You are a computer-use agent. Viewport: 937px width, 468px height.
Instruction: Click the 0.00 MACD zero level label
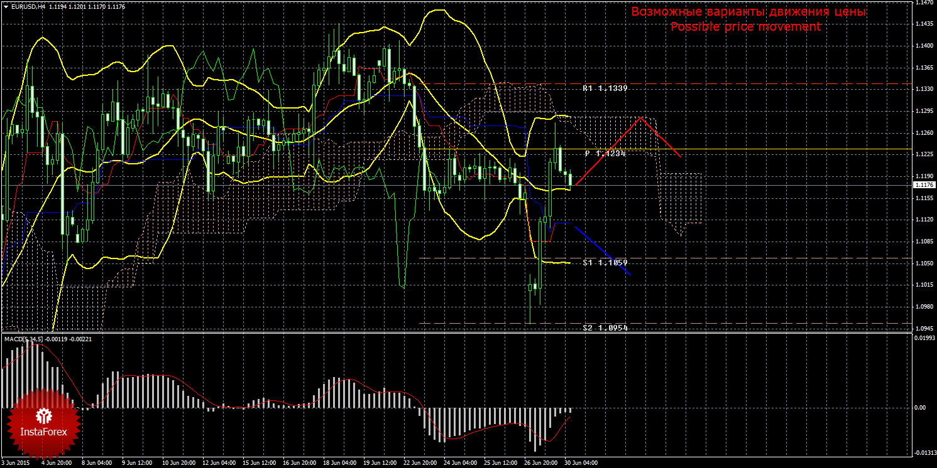(919, 408)
